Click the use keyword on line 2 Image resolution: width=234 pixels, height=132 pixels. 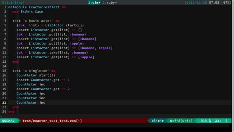point(15,12)
